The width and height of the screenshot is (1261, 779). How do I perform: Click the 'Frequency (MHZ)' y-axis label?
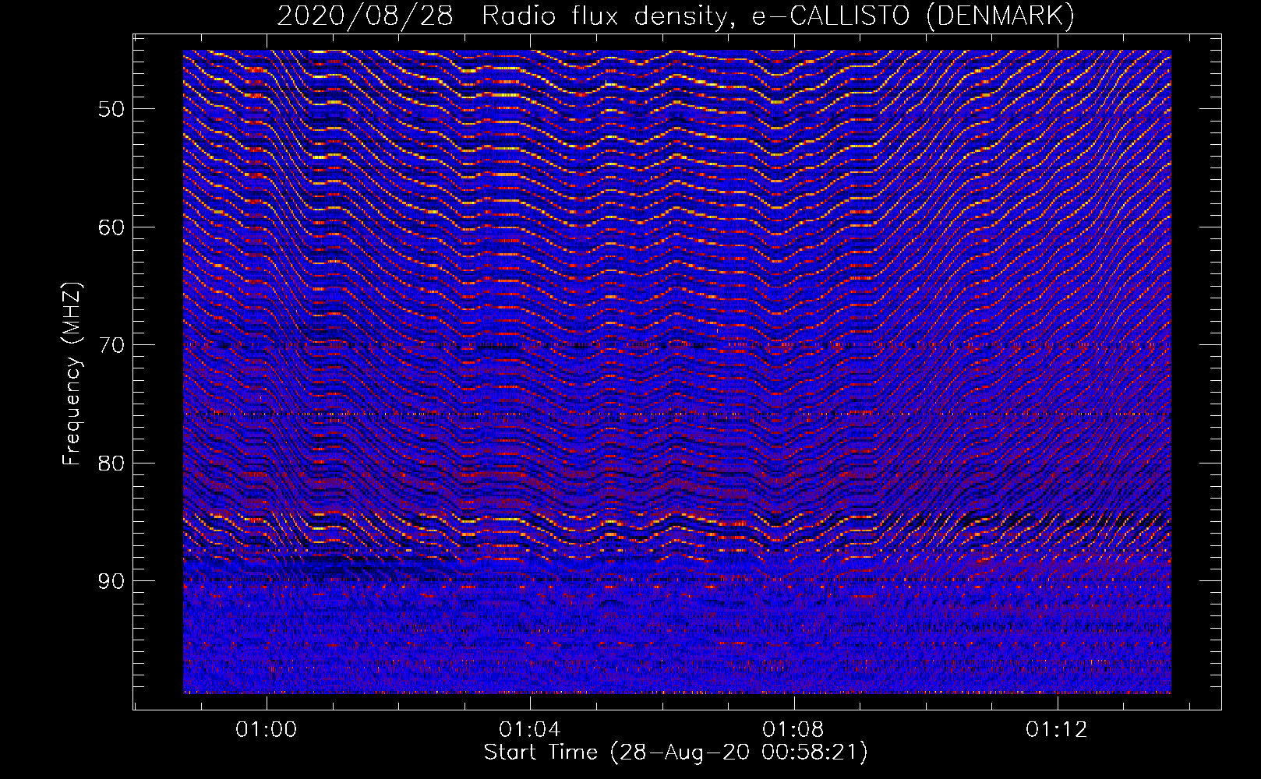[72, 374]
